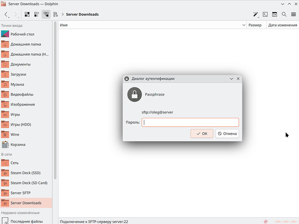Open Музыка folder

(x=26, y=84)
